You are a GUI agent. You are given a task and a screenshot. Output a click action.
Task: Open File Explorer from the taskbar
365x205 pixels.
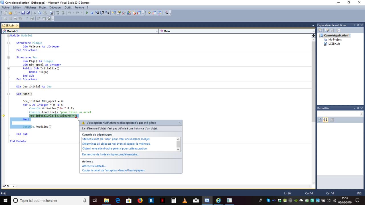click(106, 200)
